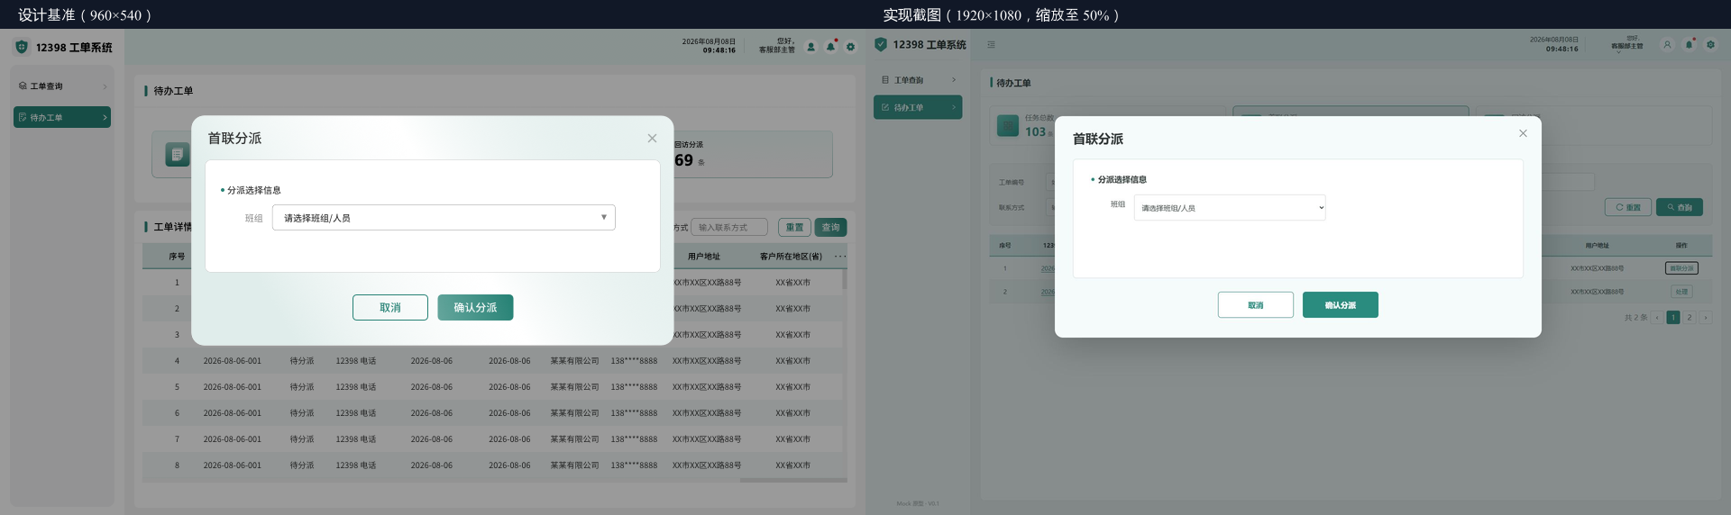1731x515 pixels.
Task: Click the vertical table scrollbar in the left design
Action: pyautogui.click(x=845, y=280)
